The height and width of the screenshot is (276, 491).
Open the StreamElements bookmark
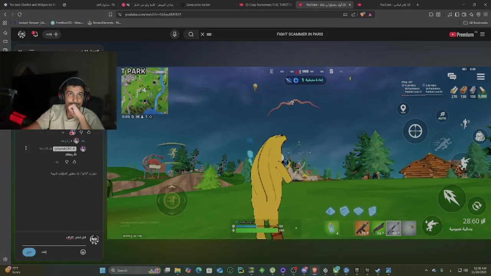pyautogui.click(x=104, y=23)
